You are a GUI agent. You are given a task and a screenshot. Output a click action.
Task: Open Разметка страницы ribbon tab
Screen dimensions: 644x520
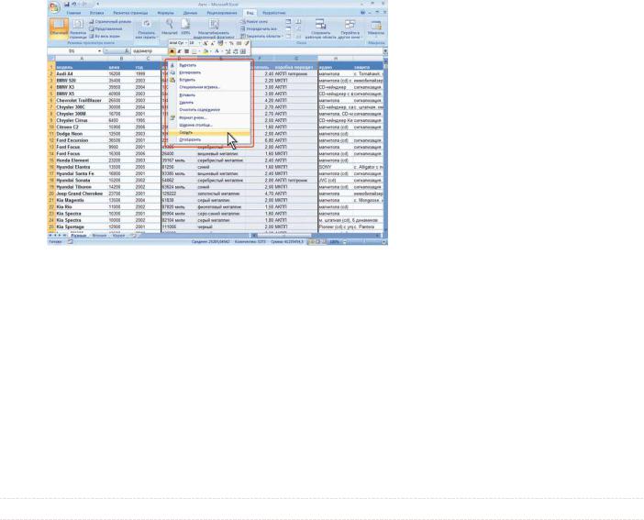(x=130, y=13)
